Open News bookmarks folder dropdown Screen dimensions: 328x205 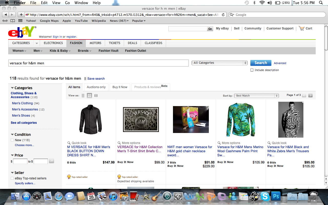coord(119,21)
